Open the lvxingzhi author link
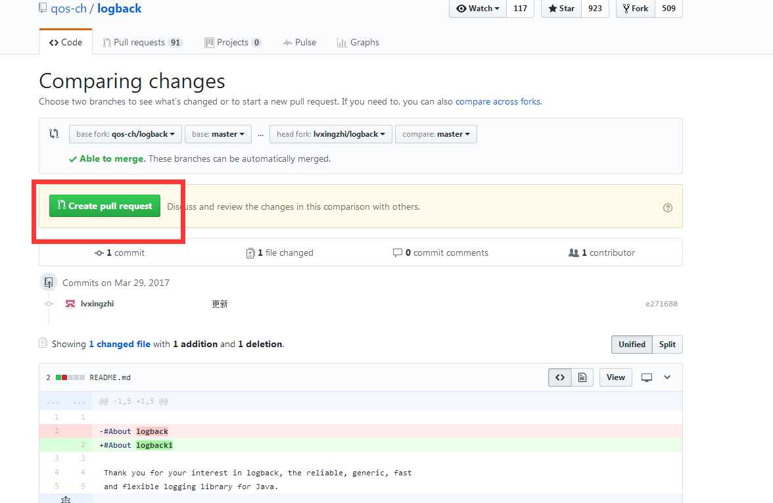Viewport: 773px width, 503px height. click(97, 304)
